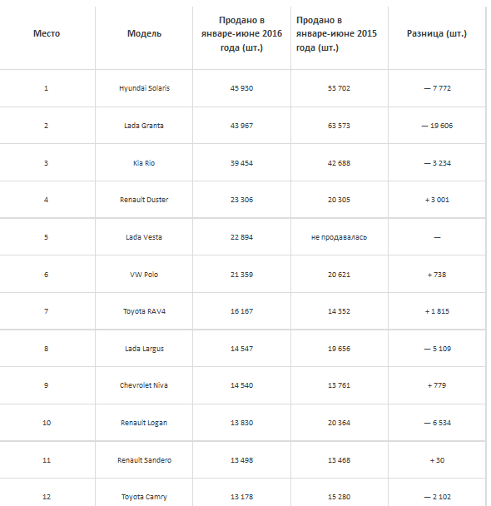The height and width of the screenshot is (506, 491).
Task: Click the 'Модель' column header
Action: pos(144,33)
